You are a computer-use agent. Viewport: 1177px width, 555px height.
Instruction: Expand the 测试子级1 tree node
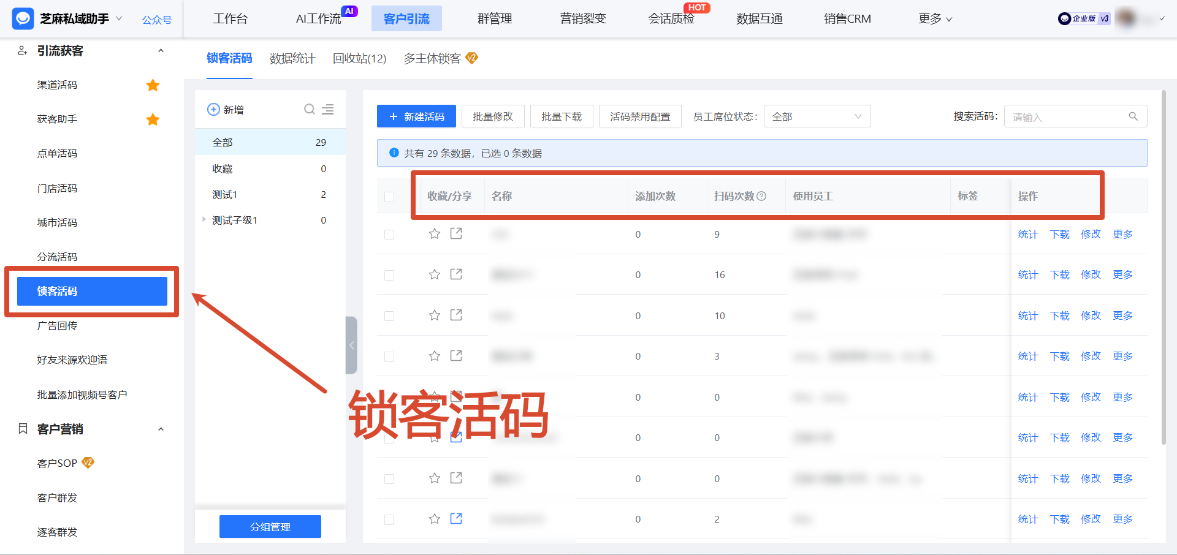tap(204, 219)
